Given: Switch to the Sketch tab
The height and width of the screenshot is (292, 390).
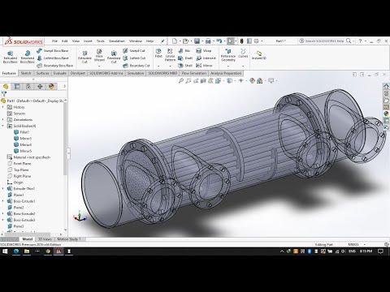Looking at the screenshot, I should (x=26, y=73).
